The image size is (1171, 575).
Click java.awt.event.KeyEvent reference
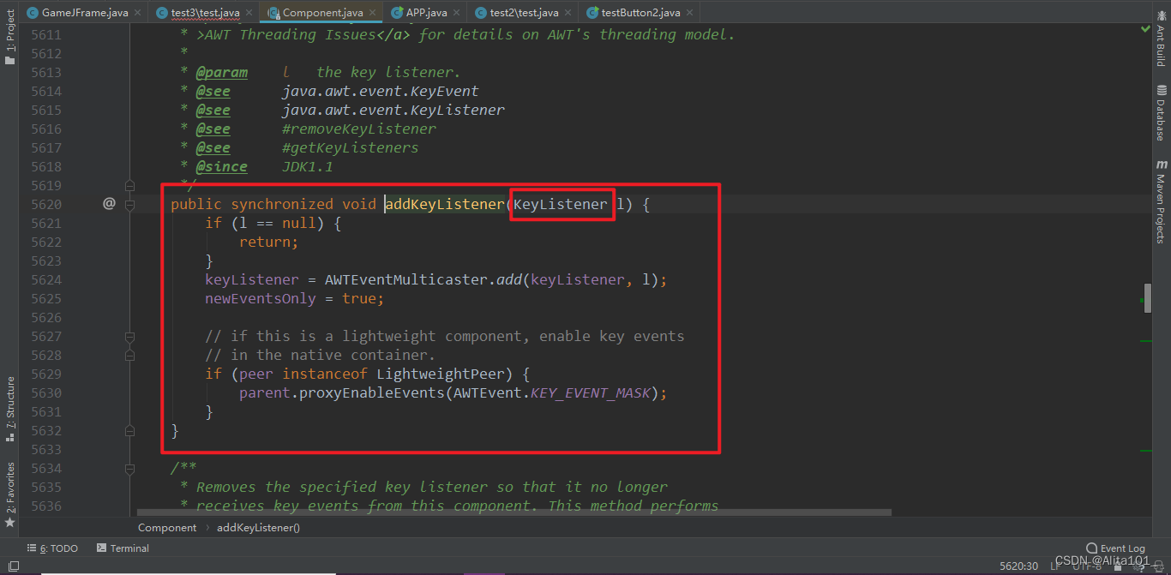[x=381, y=91]
